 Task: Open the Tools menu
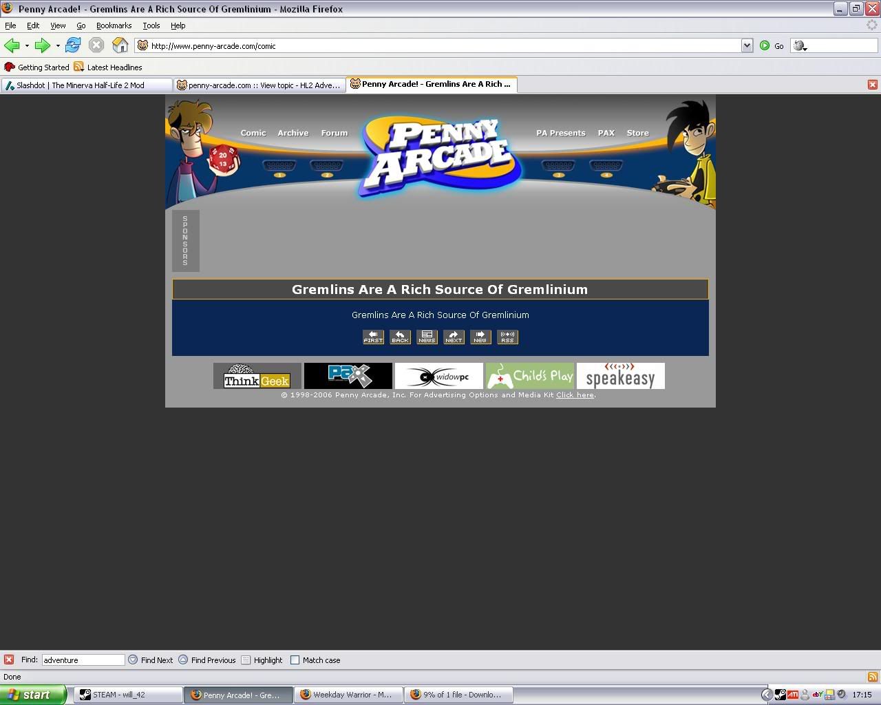coord(151,25)
